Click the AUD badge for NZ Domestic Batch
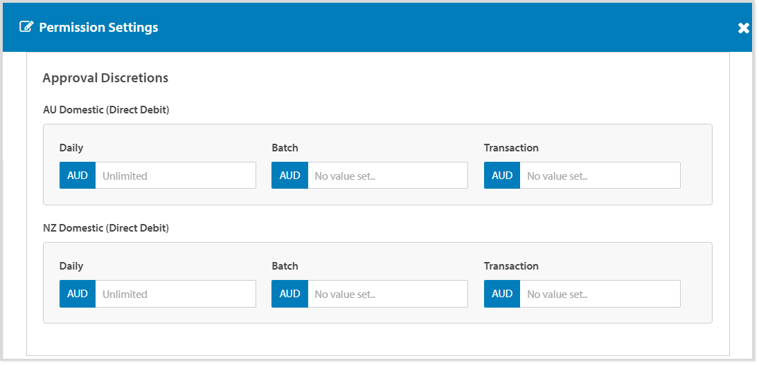 (289, 294)
